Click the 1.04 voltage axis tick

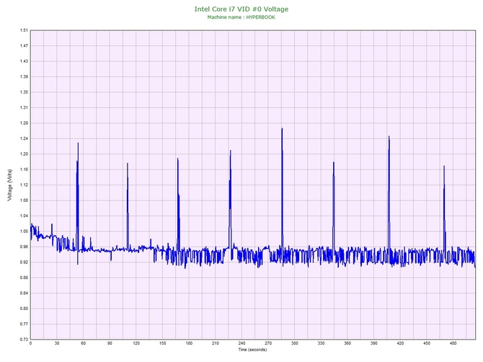pyautogui.click(x=24, y=216)
